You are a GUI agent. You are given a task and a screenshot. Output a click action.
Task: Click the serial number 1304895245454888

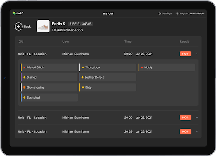(67, 30)
